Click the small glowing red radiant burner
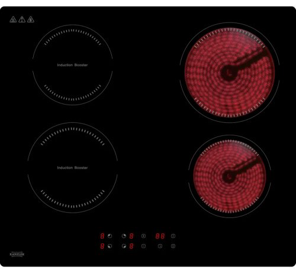 230,177
